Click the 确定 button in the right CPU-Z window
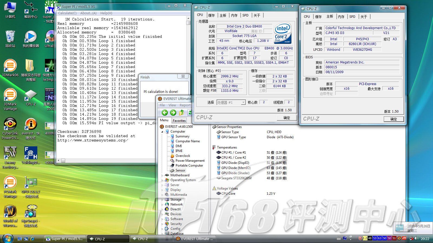The image size is (433, 243). coord(393,119)
